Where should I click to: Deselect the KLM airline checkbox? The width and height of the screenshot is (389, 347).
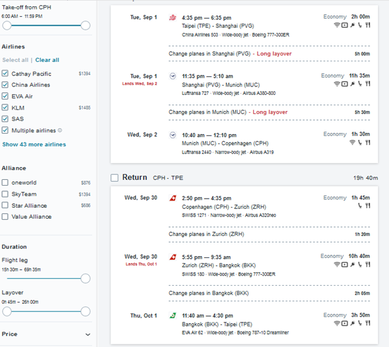click(x=5, y=108)
